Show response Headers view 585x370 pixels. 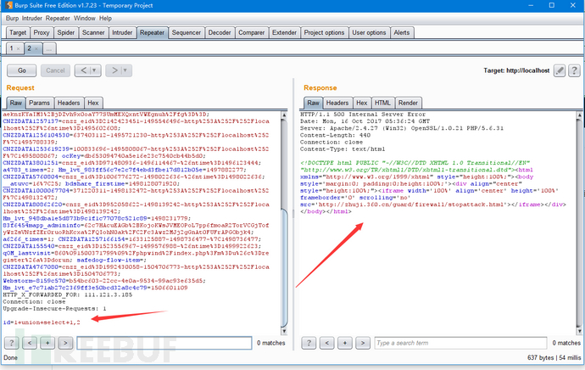pos(337,103)
